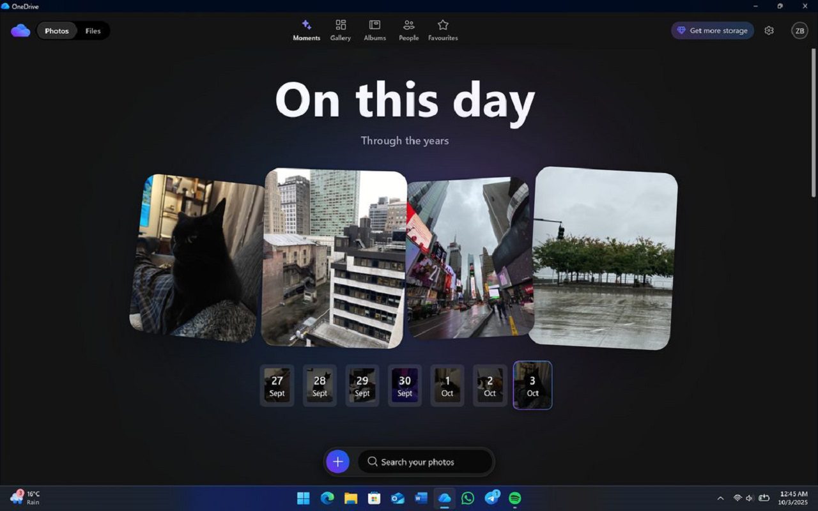The height and width of the screenshot is (511, 818).
Task: Click the OneDrive cloud logo
Action: [x=20, y=31]
